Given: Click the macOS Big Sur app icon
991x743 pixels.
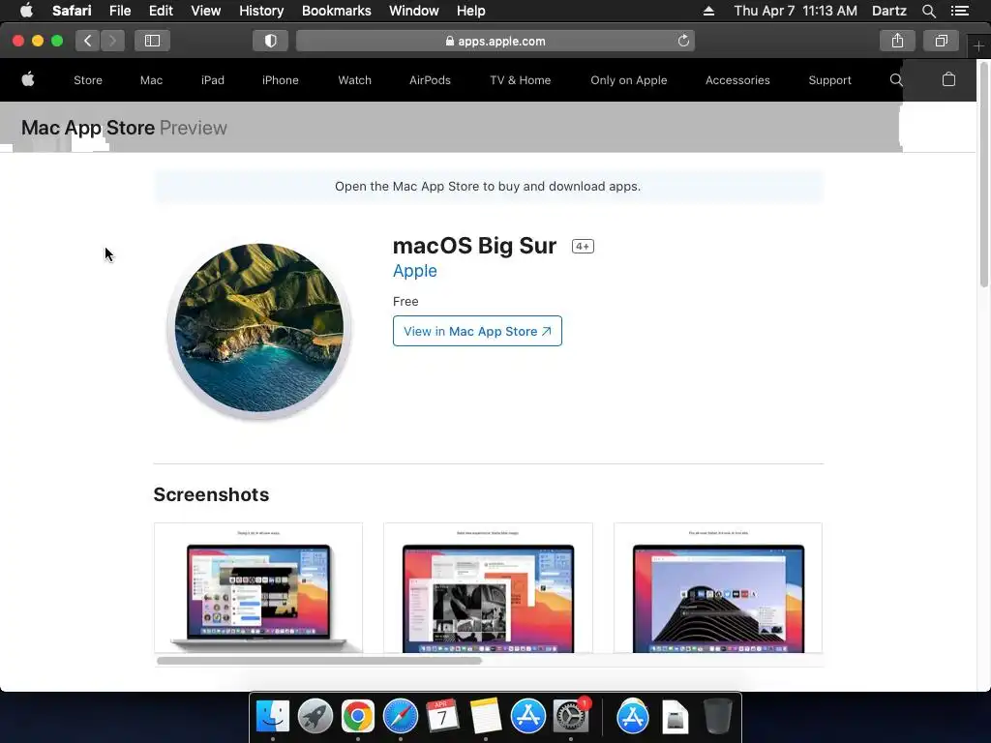Looking at the screenshot, I should point(259,329).
